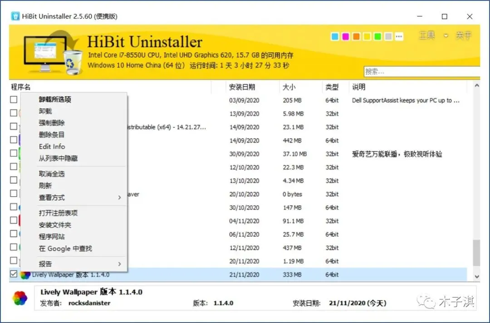Choose 卸载所选项 from context menu
The height and width of the screenshot is (323, 490).
point(55,99)
